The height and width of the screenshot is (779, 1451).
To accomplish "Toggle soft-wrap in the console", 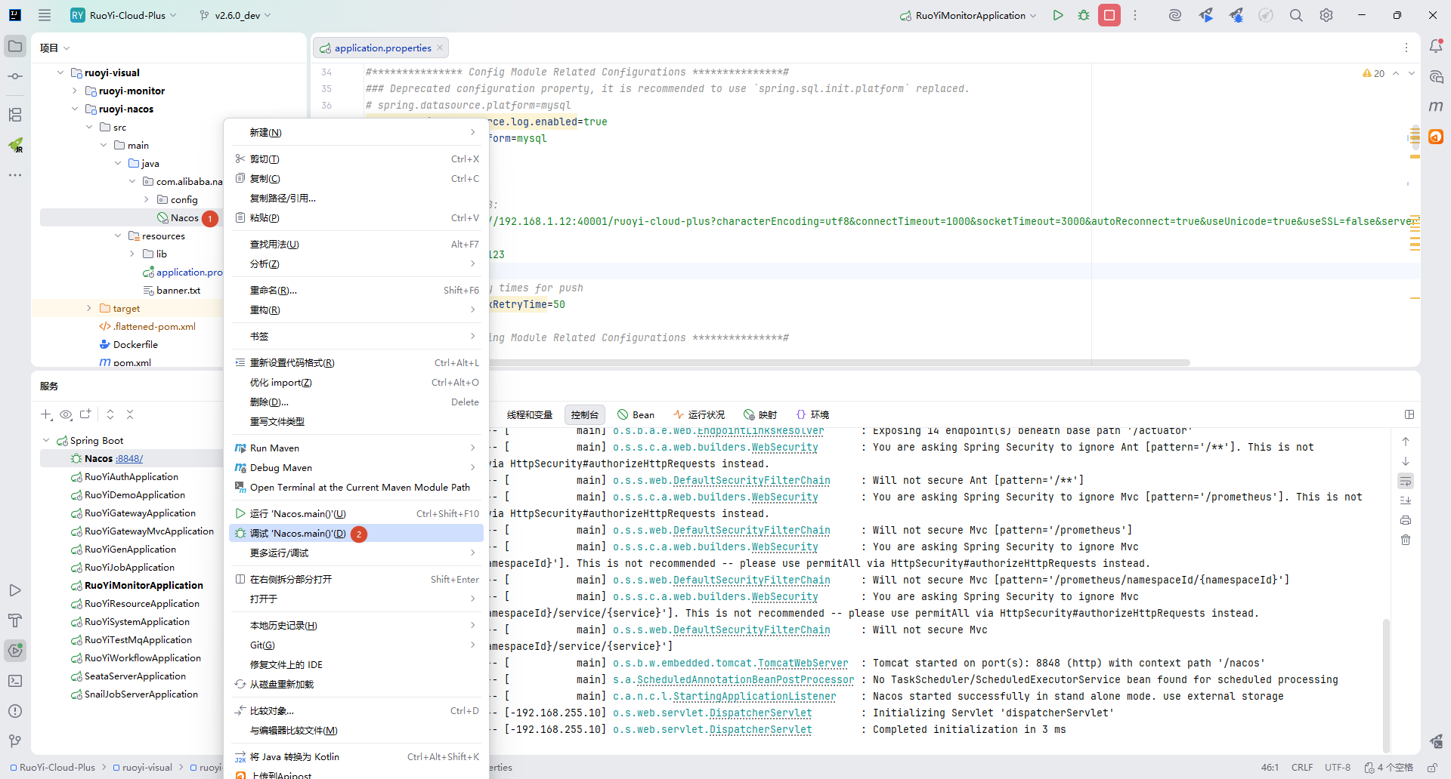I will point(1406,481).
